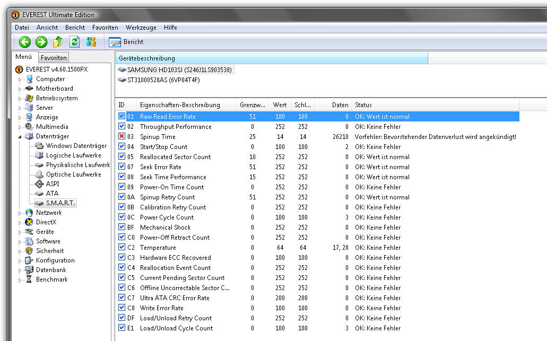The height and width of the screenshot is (341, 547).
Task: Toggle checkbox for Temperature row
Action: point(121,247)
